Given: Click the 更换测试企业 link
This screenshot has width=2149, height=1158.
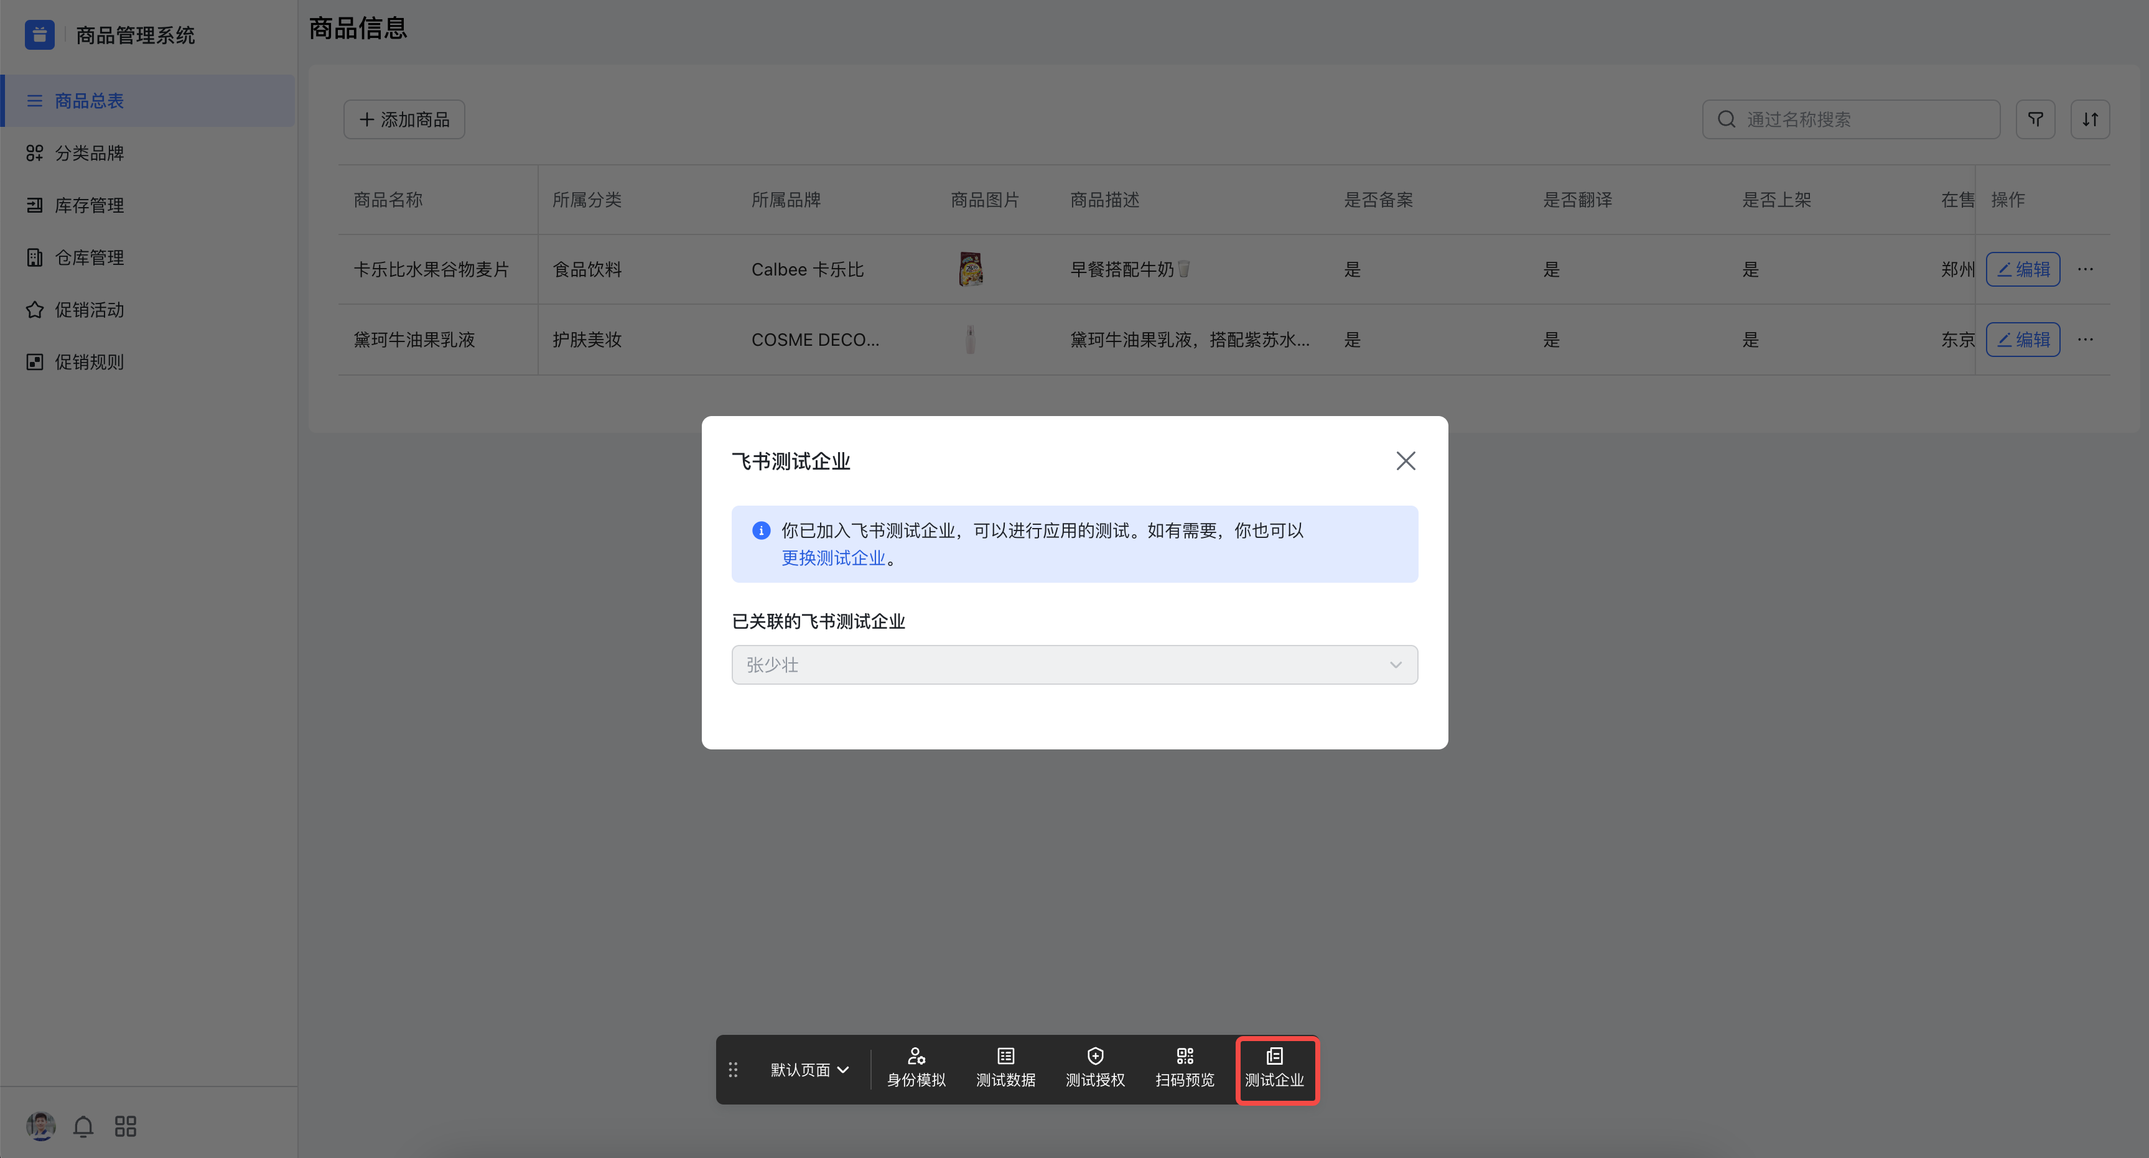Looking at the screenshot, I should coord(832,558).
